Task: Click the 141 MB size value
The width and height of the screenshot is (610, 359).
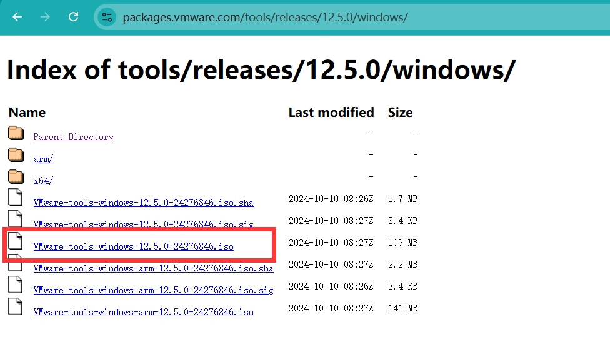Action: pyautogui.click(x=403, y=308)
